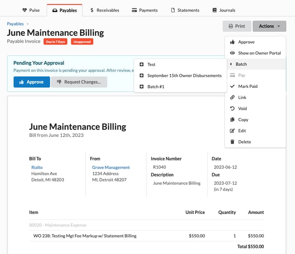Click the Void undo-arrow icon

click(232, 109)
